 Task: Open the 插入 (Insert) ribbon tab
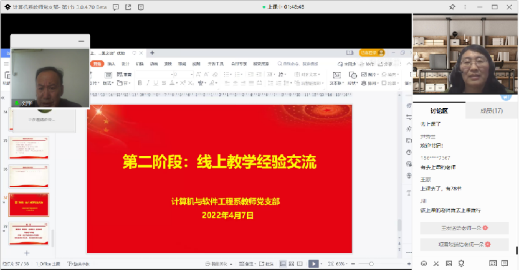[111, 64]
